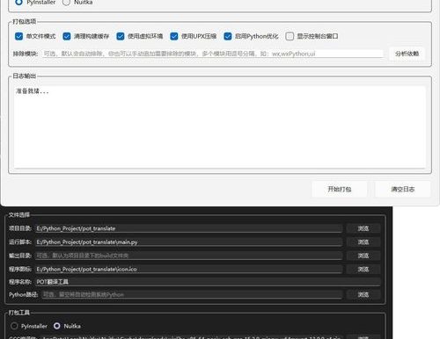Click the 运行脚本 path field showing main.py
The height and width of the screenshot is (339, 440).
tap(189, 242)
